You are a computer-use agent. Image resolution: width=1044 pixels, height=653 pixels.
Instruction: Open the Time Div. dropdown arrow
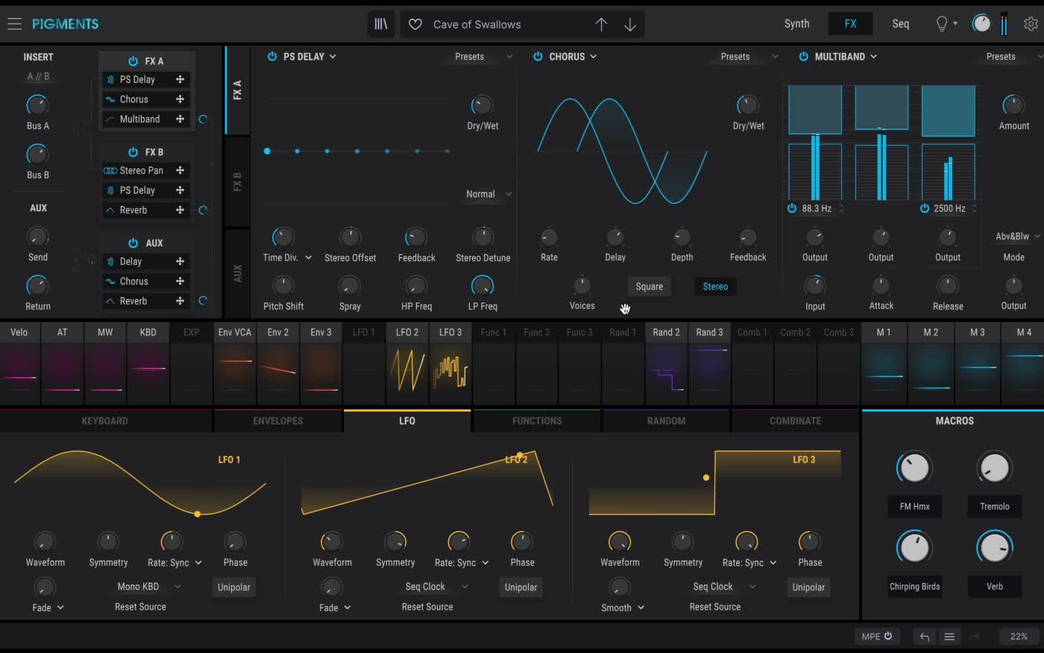point(308,258)
